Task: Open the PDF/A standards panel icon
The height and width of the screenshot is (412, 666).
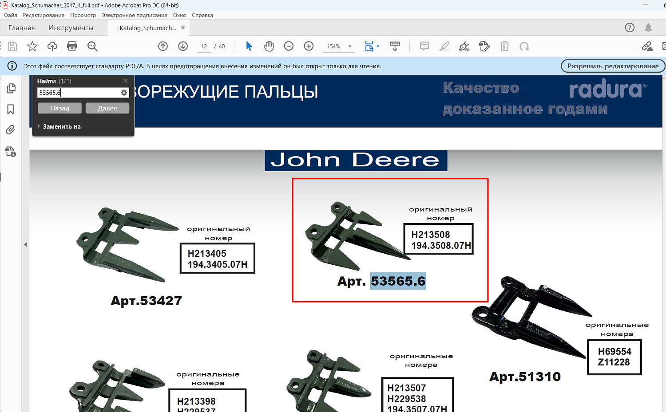Action: pyautogui.click(x=11, y=152)
